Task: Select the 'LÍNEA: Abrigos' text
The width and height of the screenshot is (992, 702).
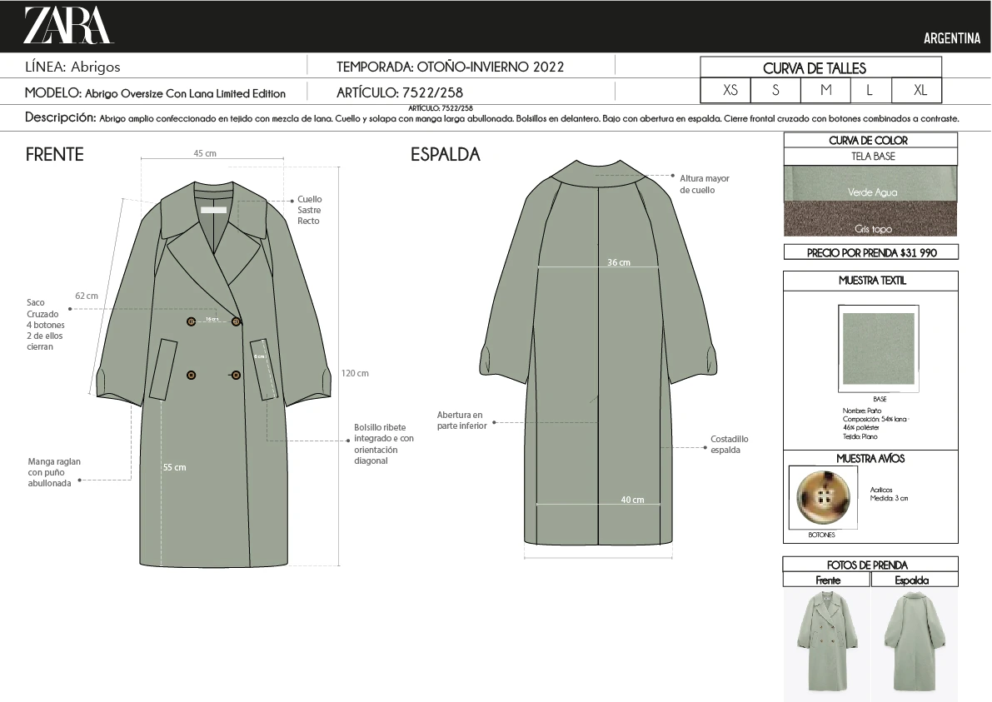Action: (72, 67)
